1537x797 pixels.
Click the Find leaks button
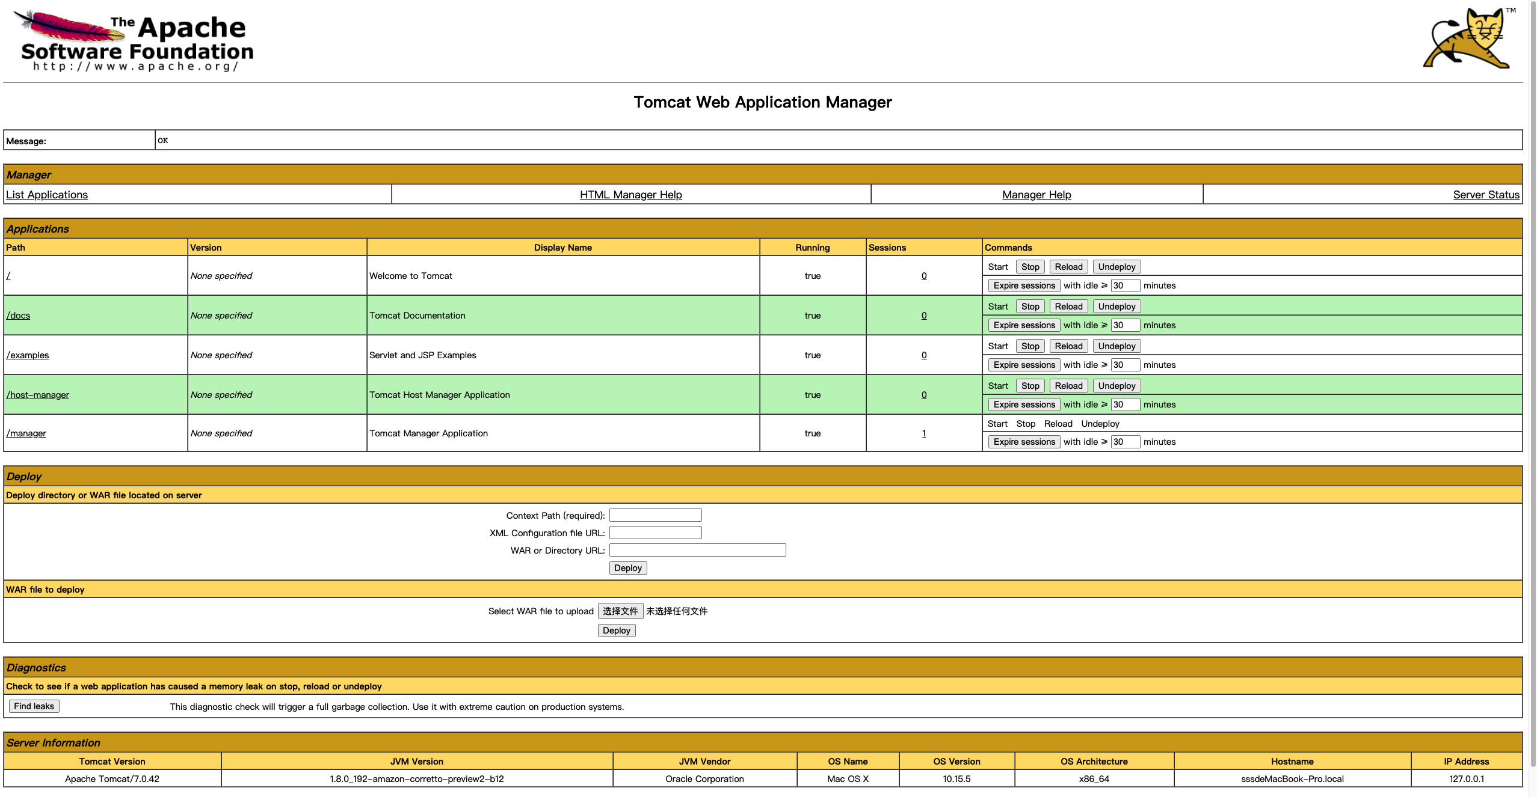pyautogui.click(x=34, y=706)
